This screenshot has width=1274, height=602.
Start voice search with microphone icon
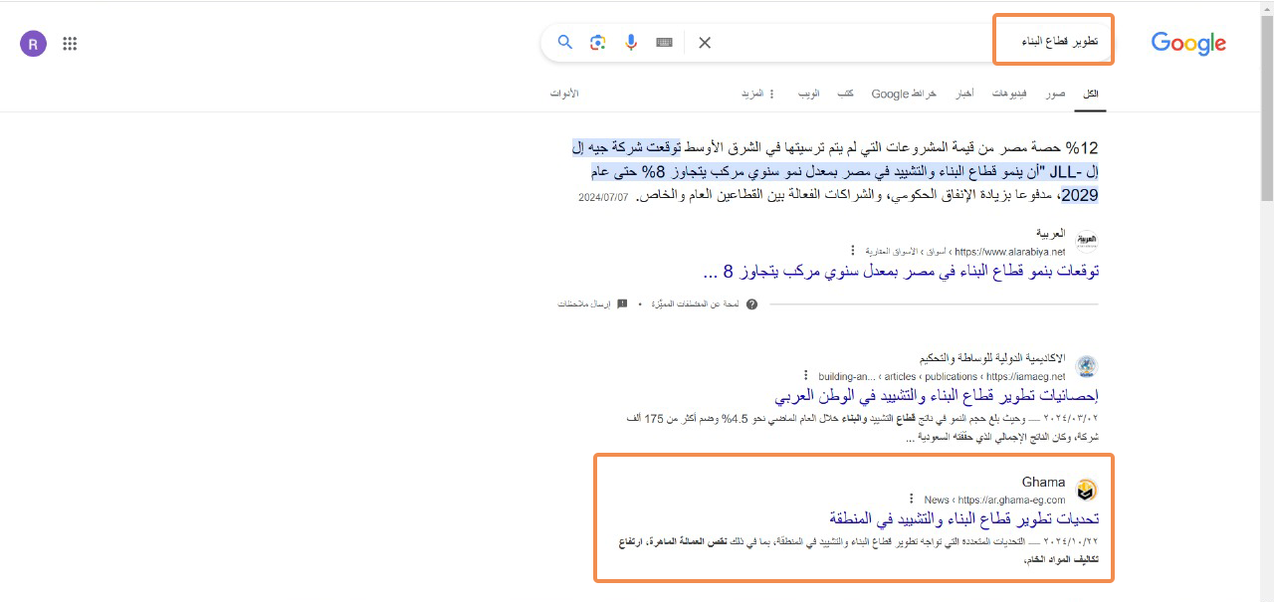pyautogui.click(x=630, y=42)
